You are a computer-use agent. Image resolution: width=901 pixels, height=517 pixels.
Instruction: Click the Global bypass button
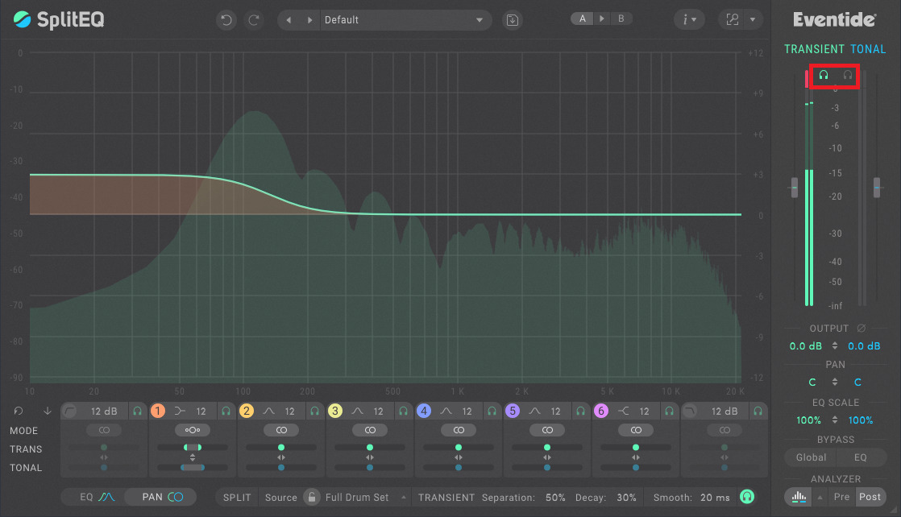(811, 458)
